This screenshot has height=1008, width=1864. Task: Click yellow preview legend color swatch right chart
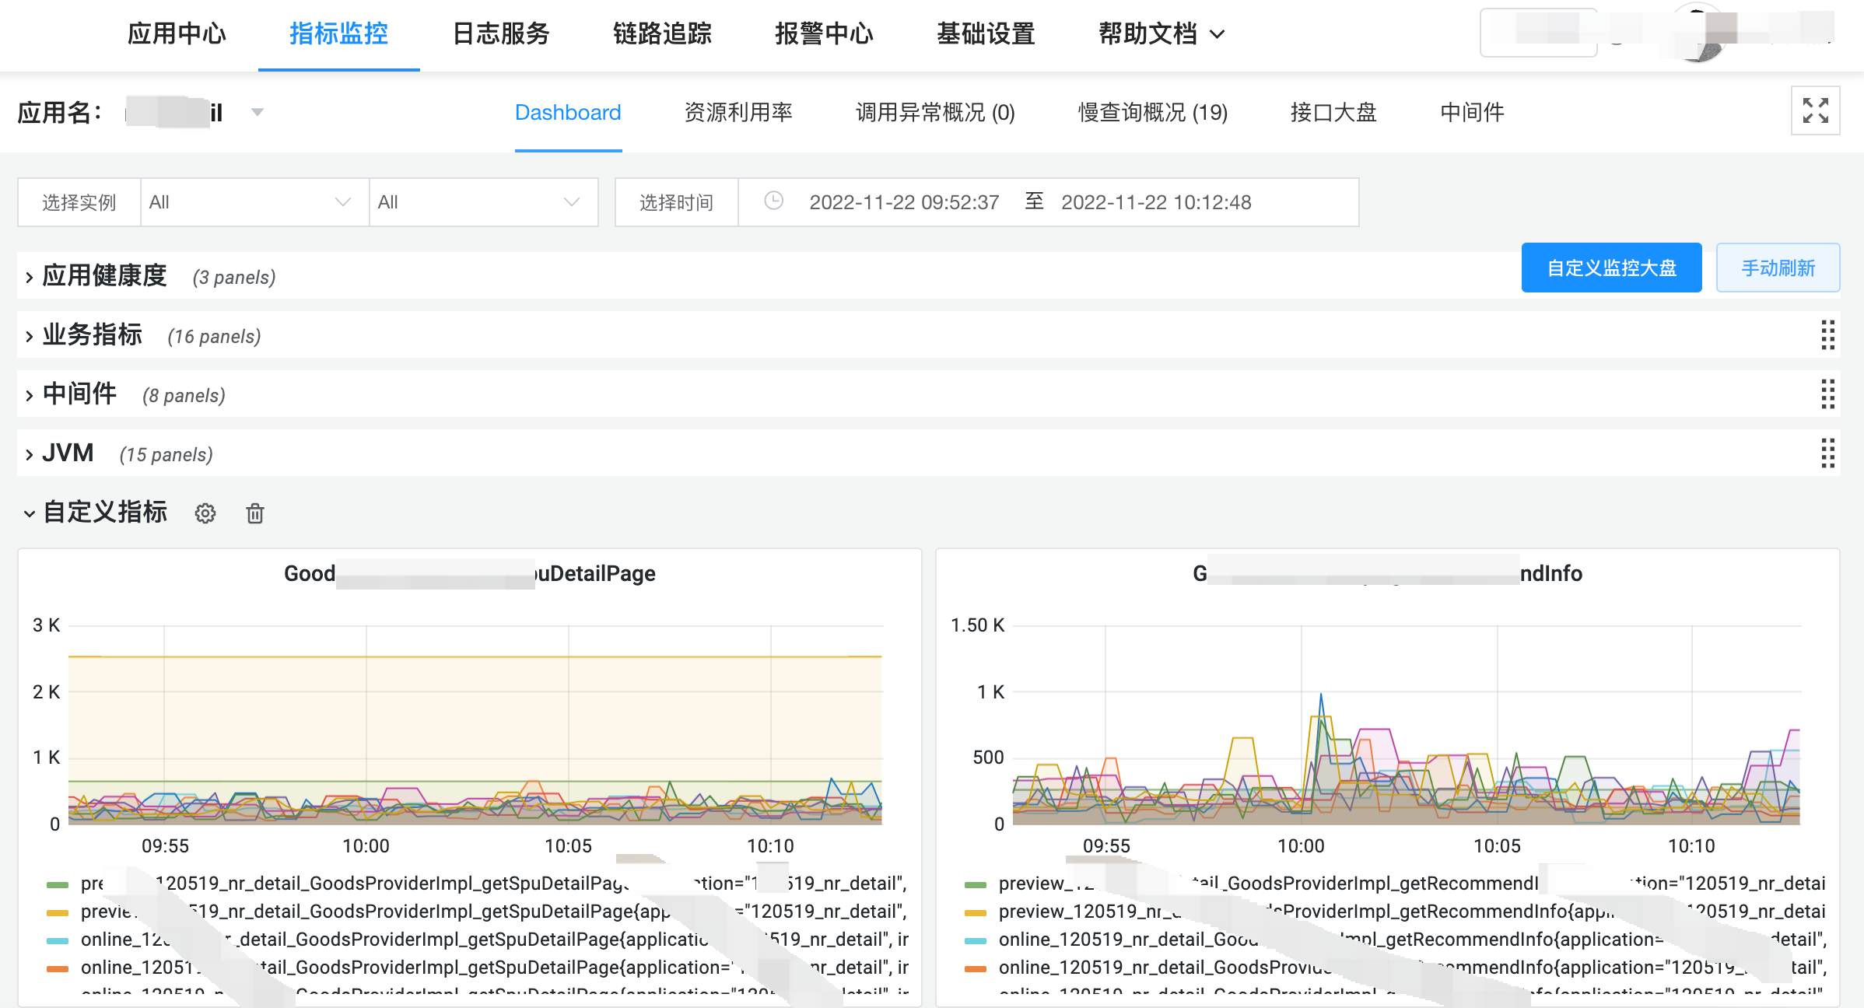[x=976, y=912]
